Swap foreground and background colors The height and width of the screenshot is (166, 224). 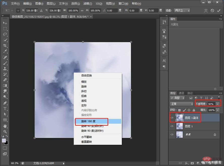pos(7,136)
